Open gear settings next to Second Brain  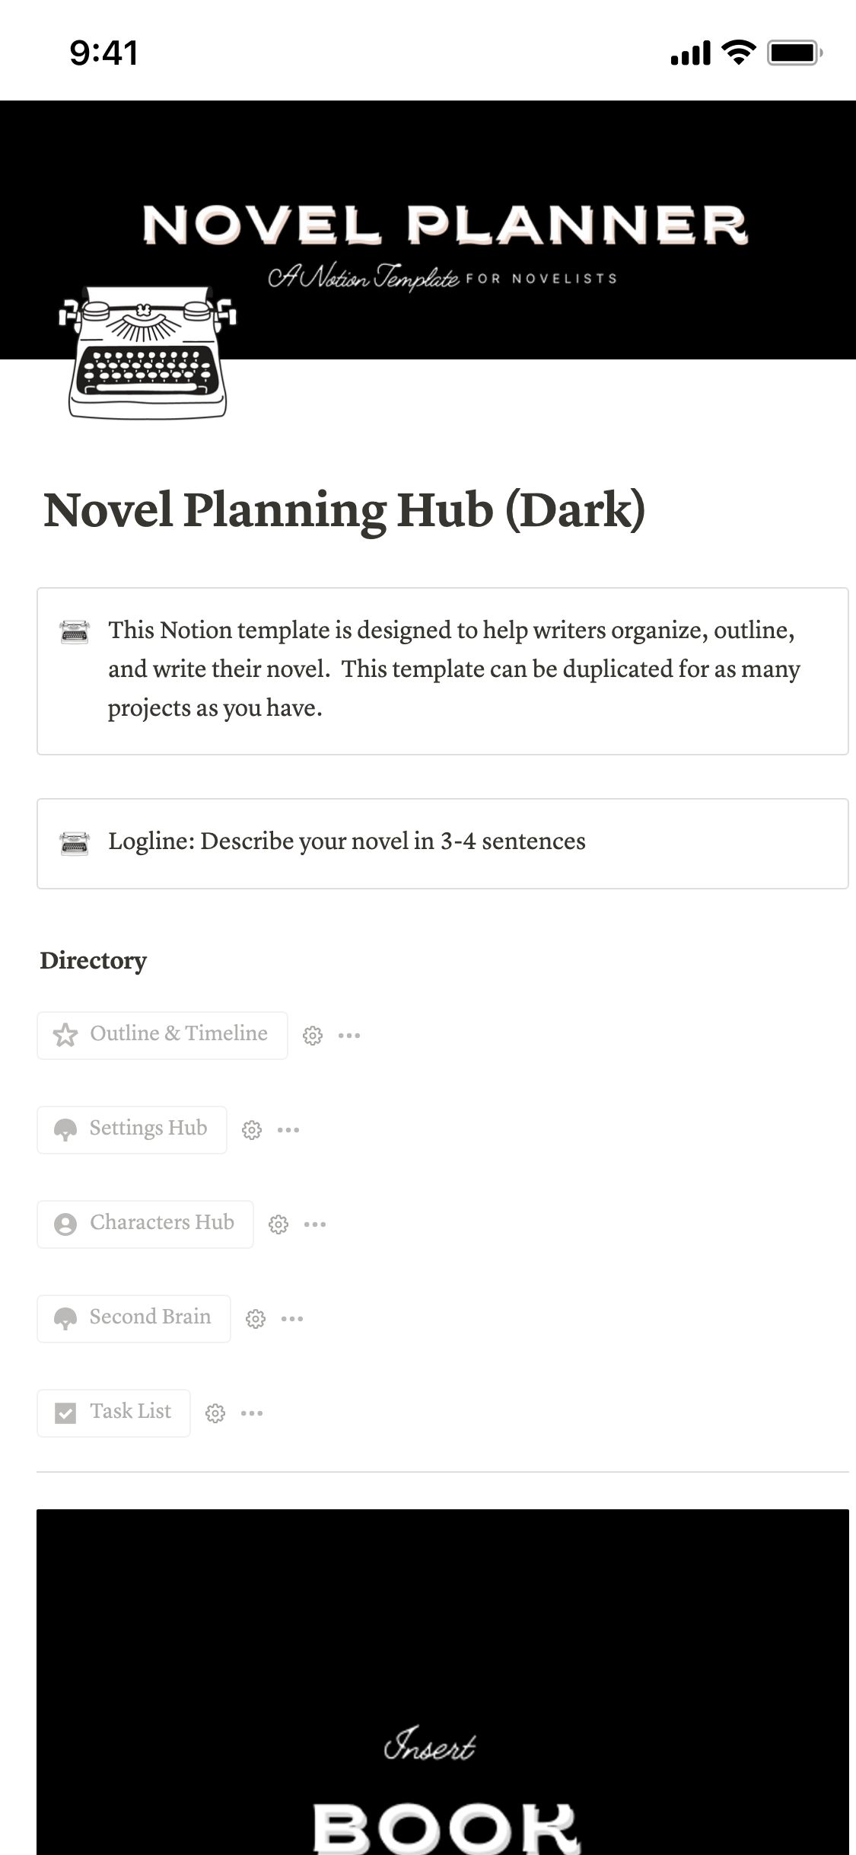click(256, 1319)
